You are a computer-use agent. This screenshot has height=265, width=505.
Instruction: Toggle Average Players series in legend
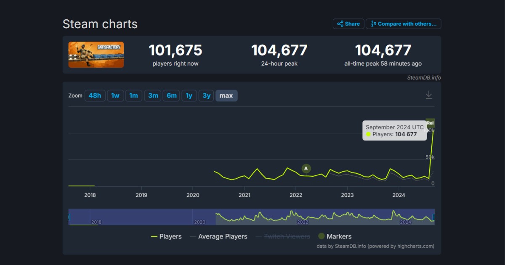point(218,237)
